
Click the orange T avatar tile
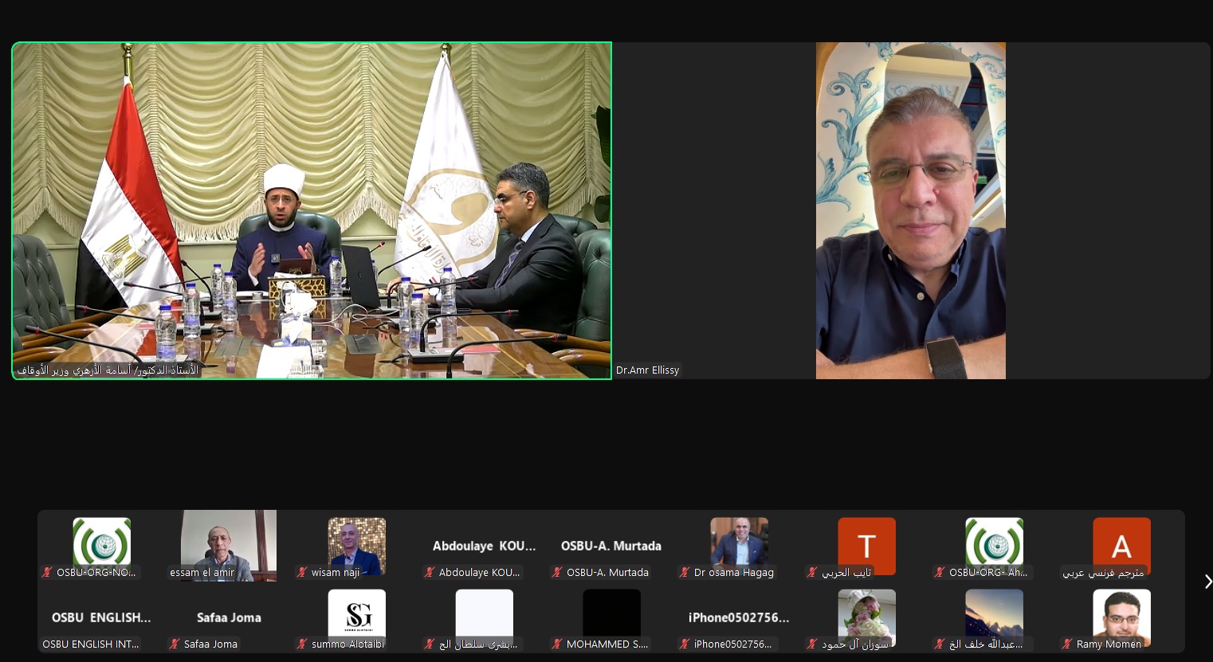(x=866, y=546)
